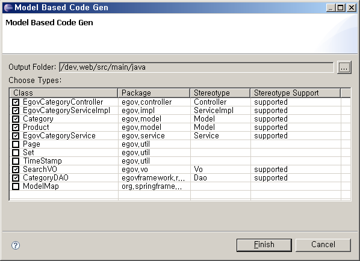Viewport: 360px width, 261px height.
Task: Open the output folder browse button
Action: click(344, 67)
